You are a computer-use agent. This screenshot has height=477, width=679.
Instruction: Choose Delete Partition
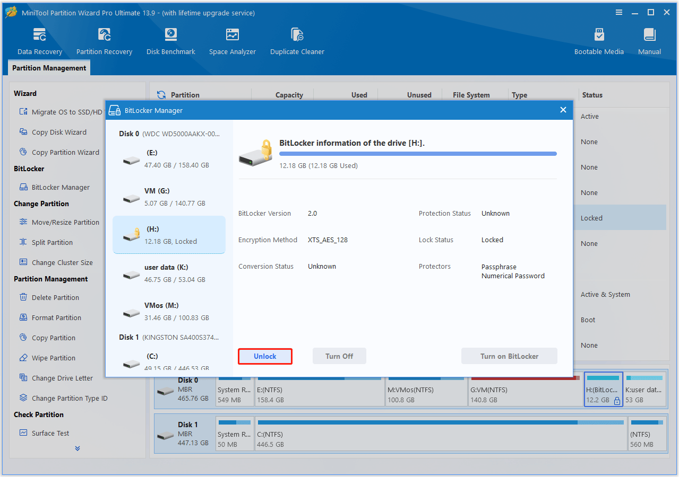(49, 297)
